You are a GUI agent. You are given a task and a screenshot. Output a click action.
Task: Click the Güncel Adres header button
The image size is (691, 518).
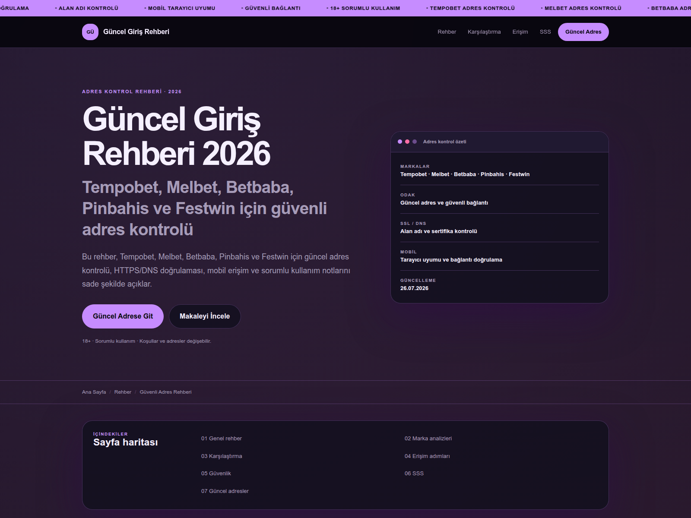pyautogui.click(x=583, y=32)
